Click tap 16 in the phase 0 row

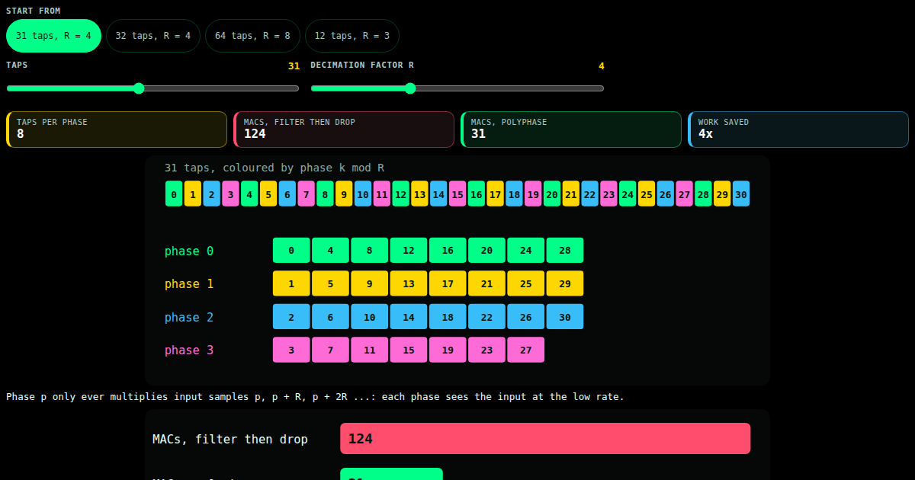click(x=448, y=250)
